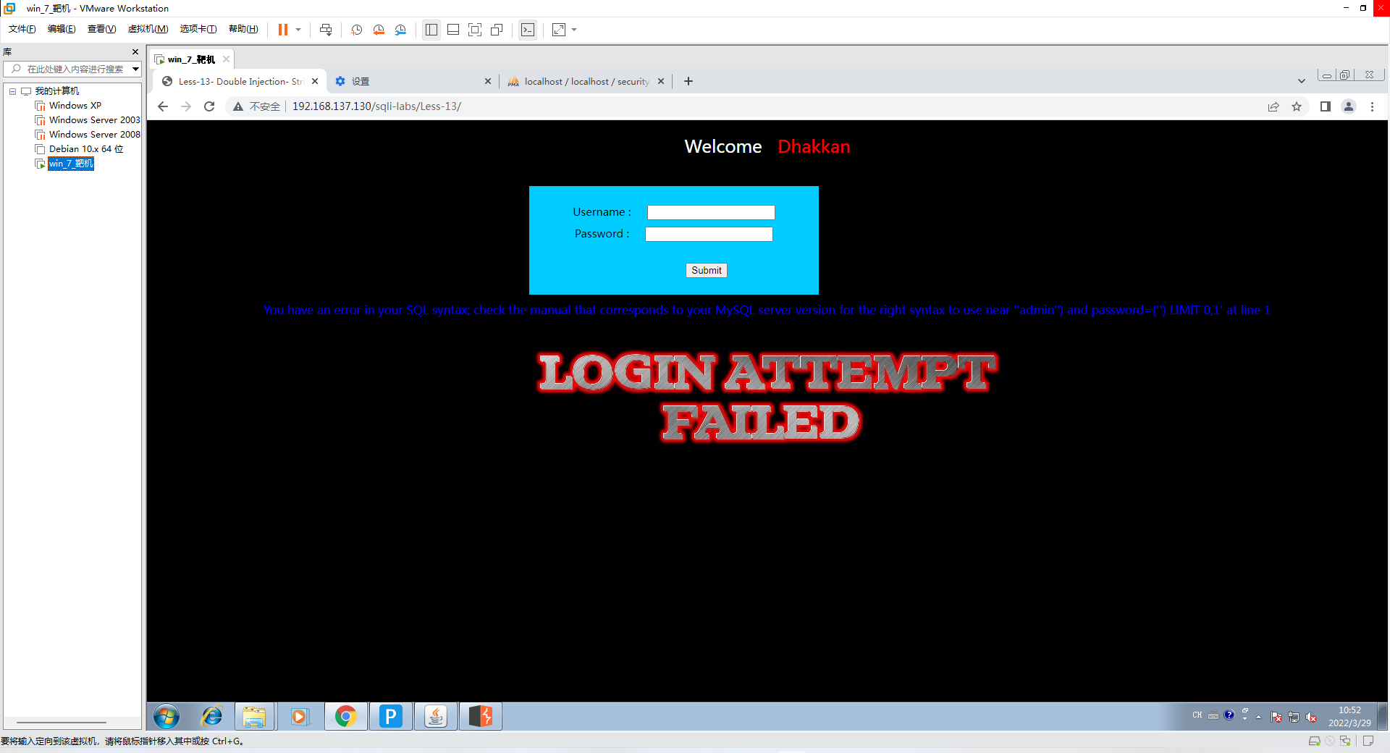The height and width of the screenshot is (753, 1390).
Task: Click the stretch guest display icon
Action: pos(559,30)
